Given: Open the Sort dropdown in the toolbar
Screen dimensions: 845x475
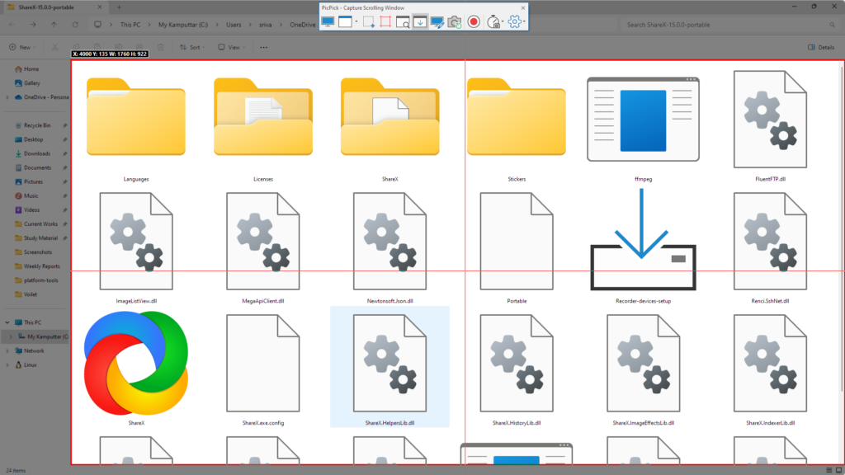Looking at the screenshot, I should (192, 47).
